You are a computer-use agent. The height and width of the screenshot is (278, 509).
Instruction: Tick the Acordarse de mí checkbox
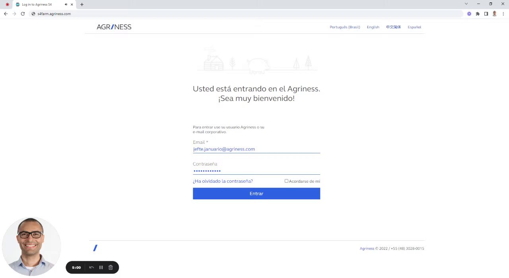coord(286,181)
